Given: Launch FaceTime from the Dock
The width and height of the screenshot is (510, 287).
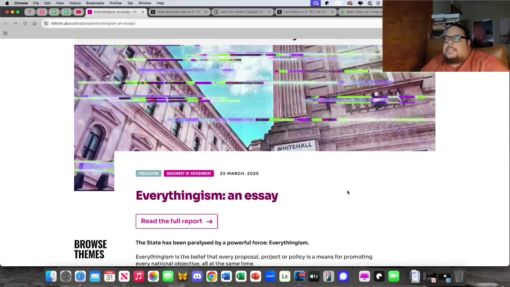Looking at the screenshot, I should [394, 276].
